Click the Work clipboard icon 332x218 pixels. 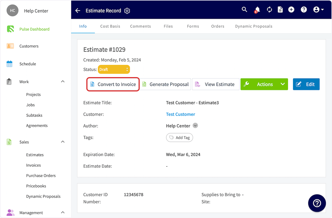point(9,82)
